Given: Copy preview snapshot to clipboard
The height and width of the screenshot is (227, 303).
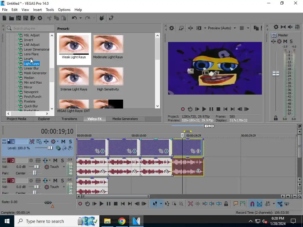Looking at the screenshot, I should (256, 28).
